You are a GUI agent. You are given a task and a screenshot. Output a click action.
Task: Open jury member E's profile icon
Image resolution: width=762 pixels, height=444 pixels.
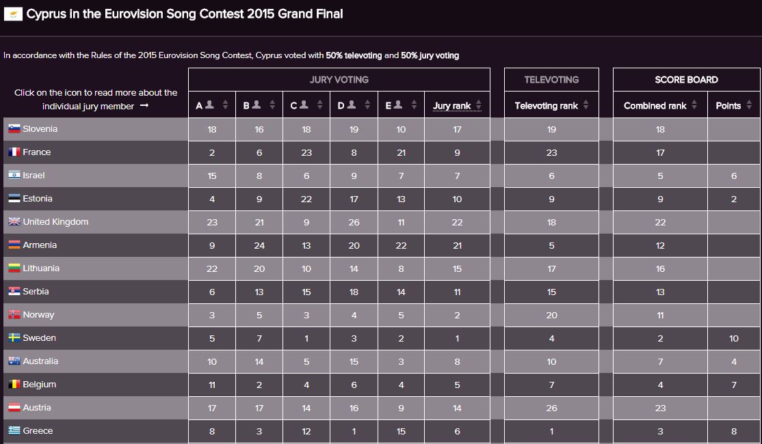pos(398,105)
